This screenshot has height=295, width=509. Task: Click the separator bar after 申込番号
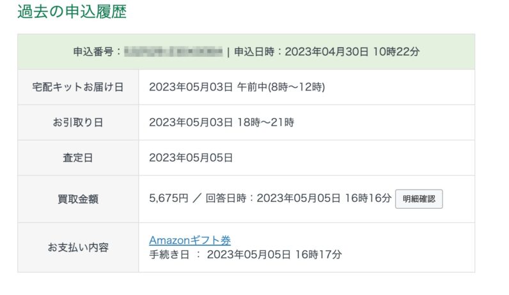click(x=228, y=52)
